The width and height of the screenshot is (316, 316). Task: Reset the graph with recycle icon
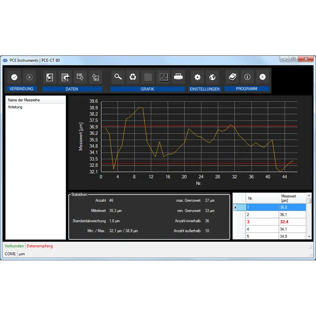pyautogui.click(x=133, y=77)
